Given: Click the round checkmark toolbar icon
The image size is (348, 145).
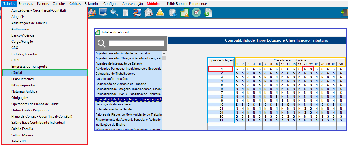Looking at the screenshot, I should [x=196, y=12].
